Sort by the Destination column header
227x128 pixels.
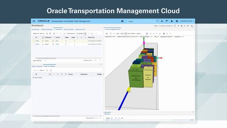(84, 74)
